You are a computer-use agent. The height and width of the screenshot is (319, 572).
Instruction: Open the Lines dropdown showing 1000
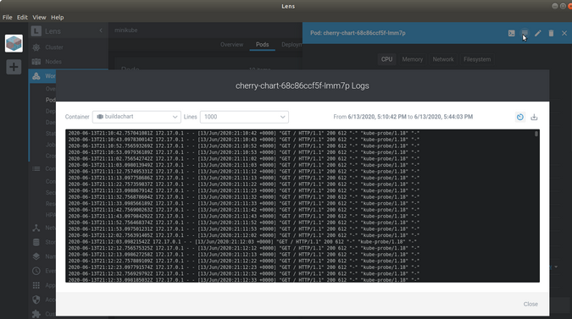(244, 117)
